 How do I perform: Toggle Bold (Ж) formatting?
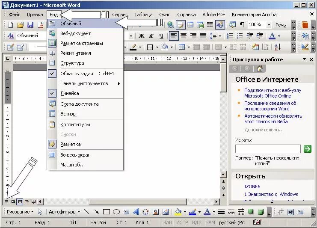[x=142, y=36]
